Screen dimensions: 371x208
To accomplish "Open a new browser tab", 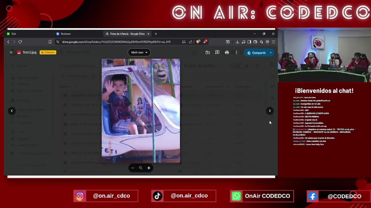I will 156,34.
